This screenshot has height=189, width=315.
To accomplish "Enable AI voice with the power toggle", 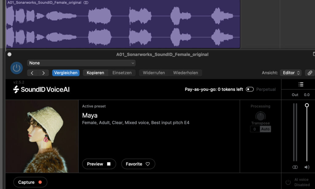I will (x=288, y=182).
